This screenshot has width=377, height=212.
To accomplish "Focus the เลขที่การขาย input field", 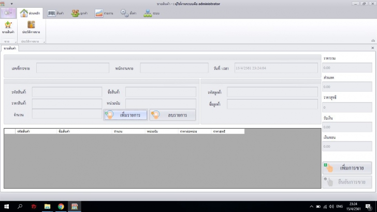I will coord(72,68).
